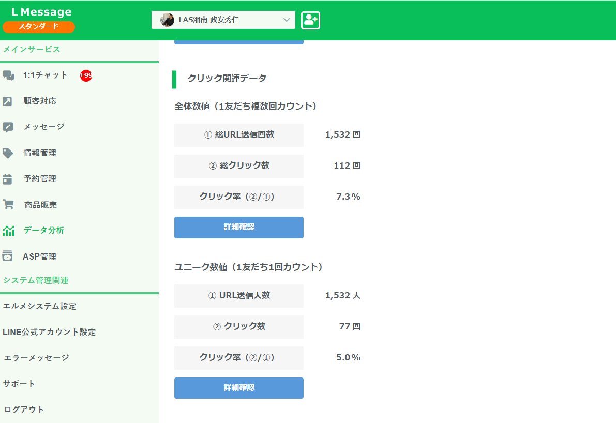
Task: Click the ユニーク数値 subheading
Action: (249, 267)
